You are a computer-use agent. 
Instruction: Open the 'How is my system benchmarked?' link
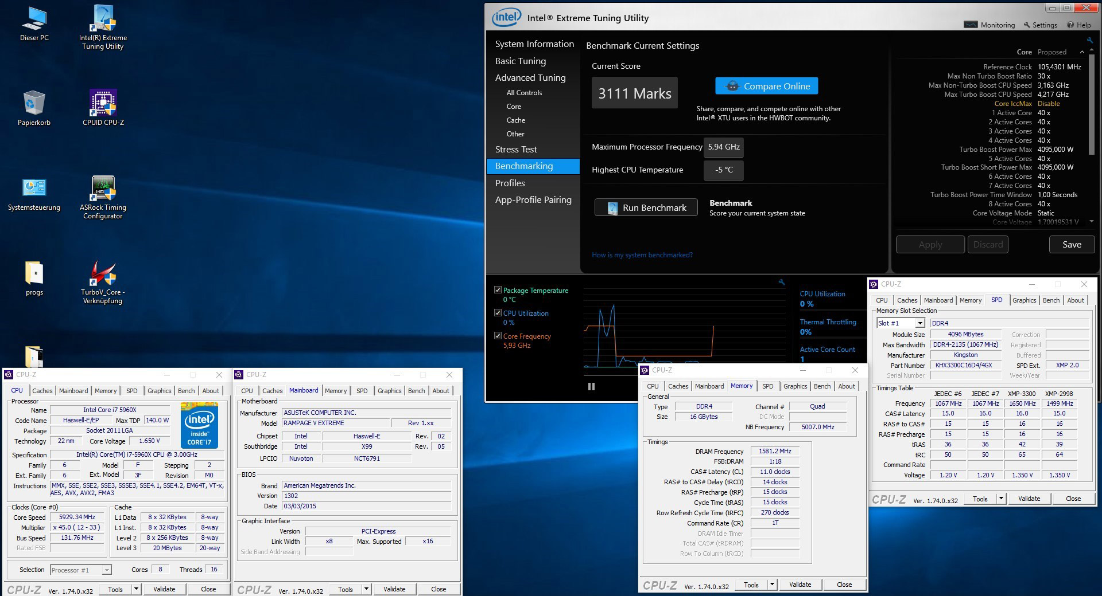[642, 255]
